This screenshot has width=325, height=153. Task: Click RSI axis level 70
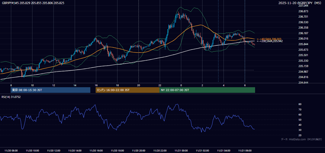coord(300,109)
